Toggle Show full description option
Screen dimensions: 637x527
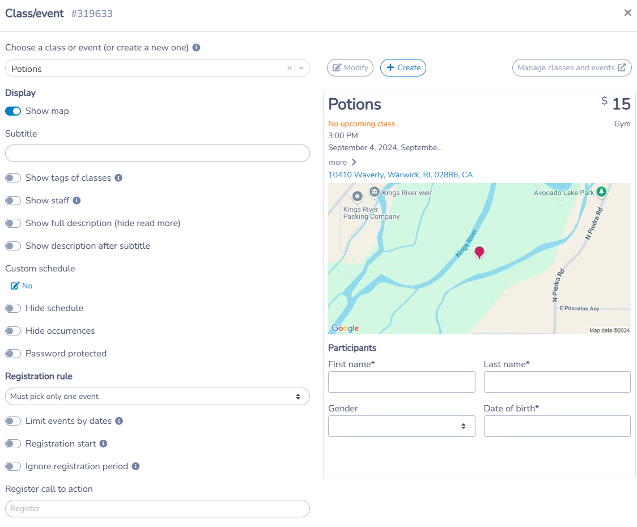click(x=13, y=223)
